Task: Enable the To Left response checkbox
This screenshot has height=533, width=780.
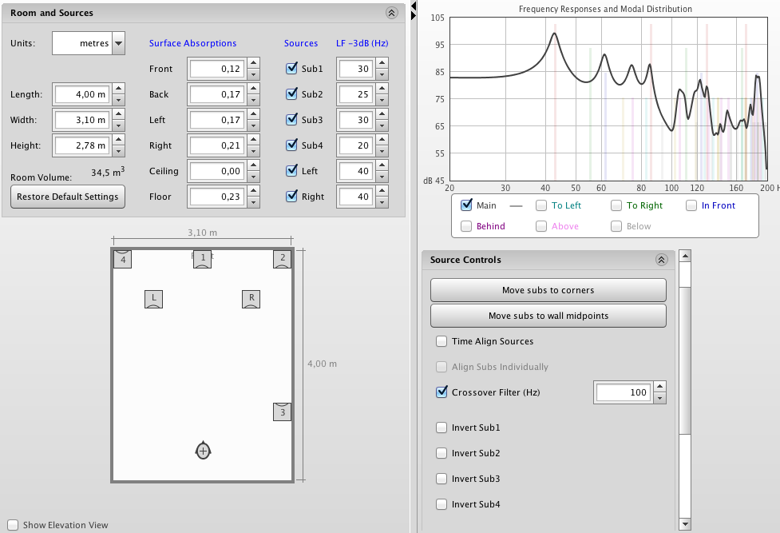Action: tap(541, 205)
